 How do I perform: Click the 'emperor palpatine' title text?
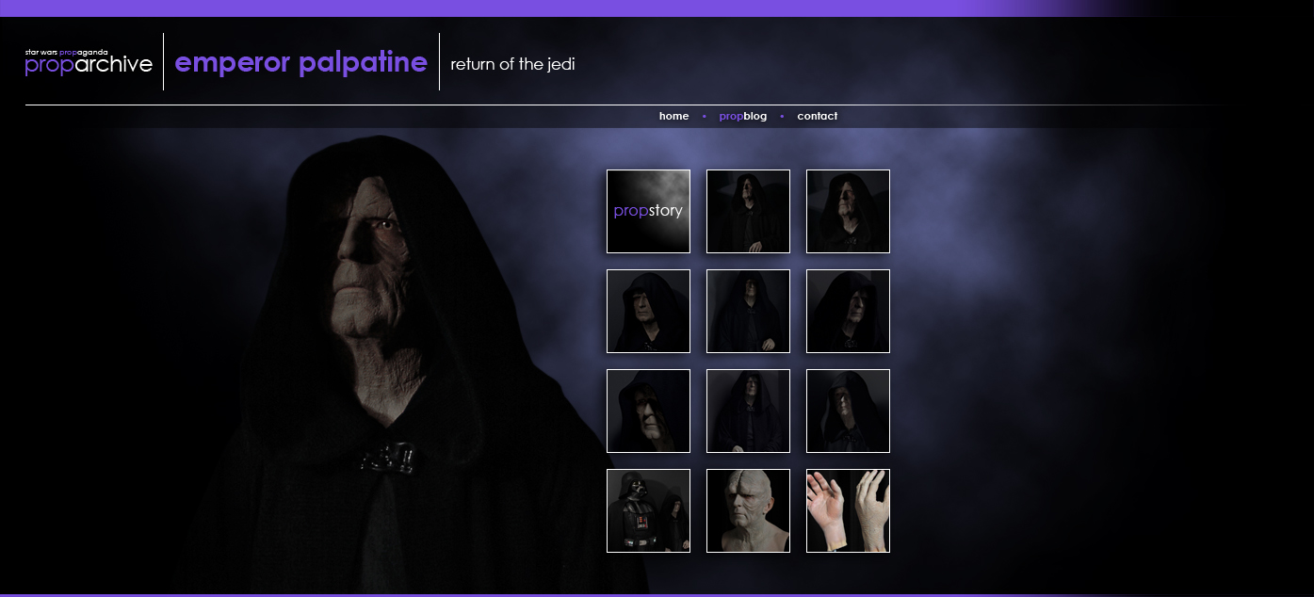pos(301,63)
